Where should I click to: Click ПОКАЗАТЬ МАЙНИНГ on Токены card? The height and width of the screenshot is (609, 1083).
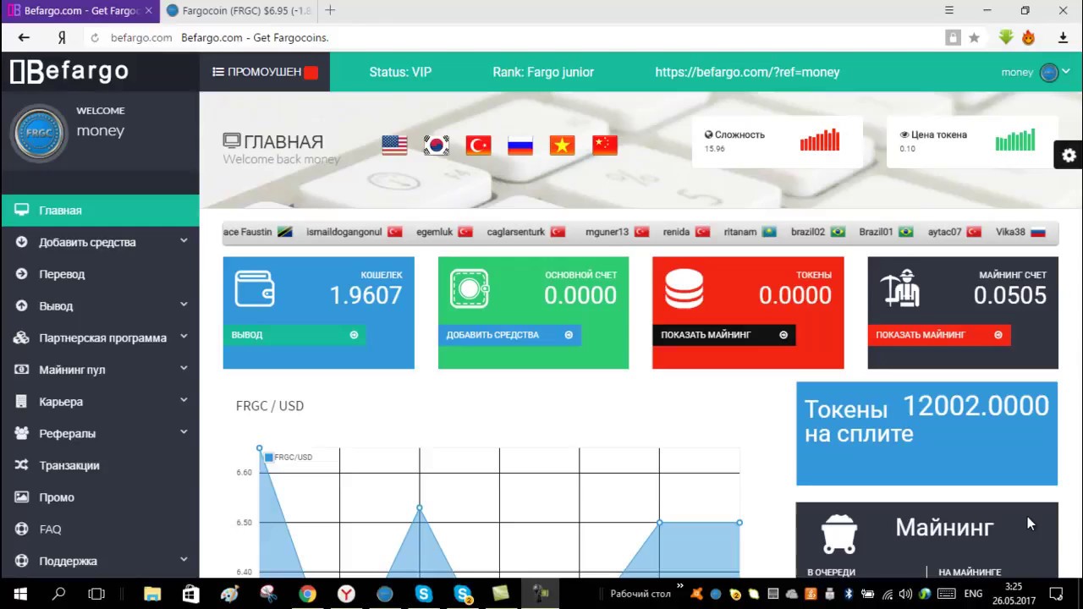tap(724, 335)
